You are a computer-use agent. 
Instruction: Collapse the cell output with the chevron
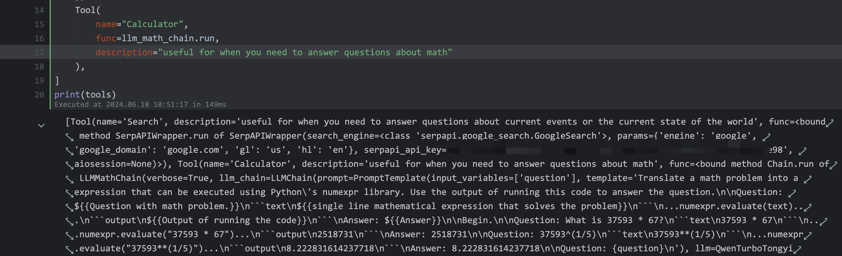pos(41,126)
